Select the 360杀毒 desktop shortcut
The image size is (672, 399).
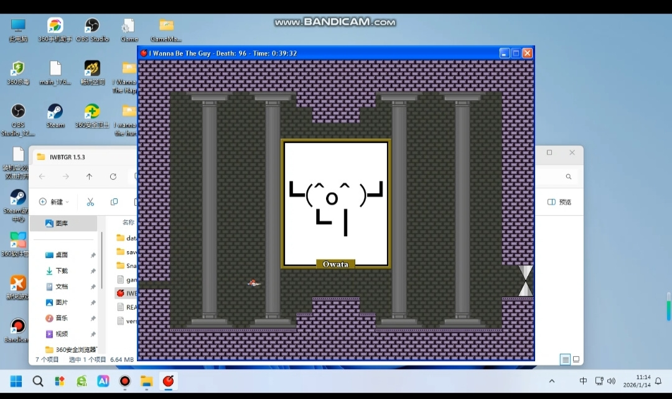point(18,73)
